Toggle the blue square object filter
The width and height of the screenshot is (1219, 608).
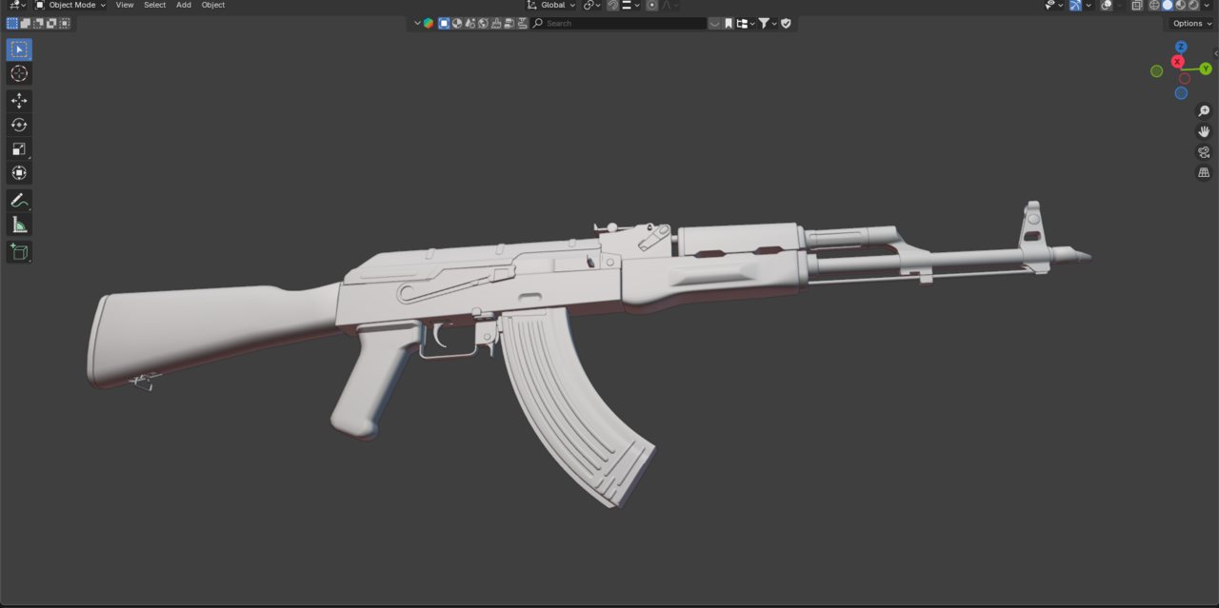(444, 23)
